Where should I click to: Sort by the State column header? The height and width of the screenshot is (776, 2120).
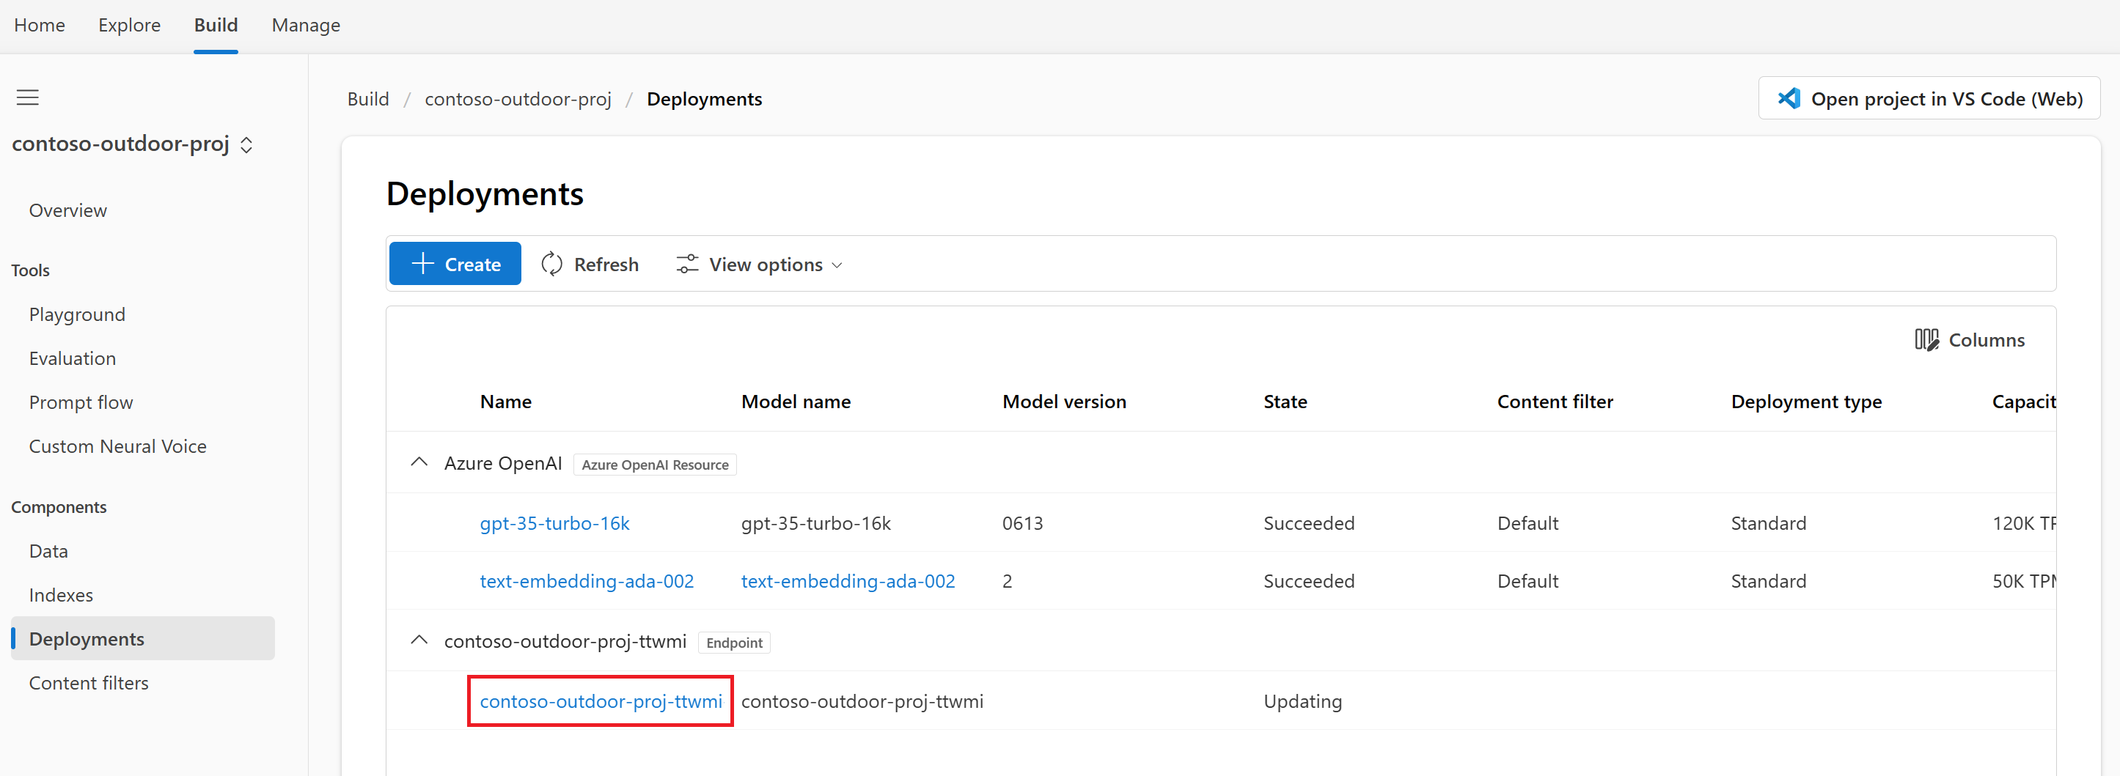click(x=1285, y=402)
